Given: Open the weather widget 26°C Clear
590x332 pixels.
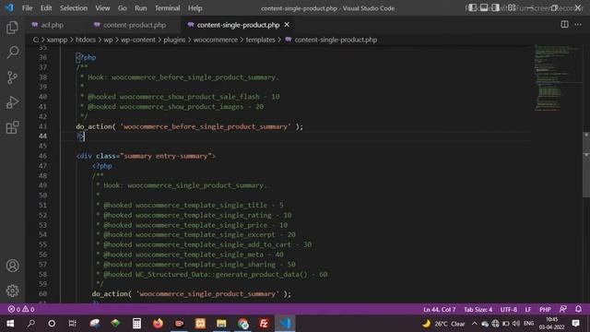Looking at the screenshot, I should point(443,324).
